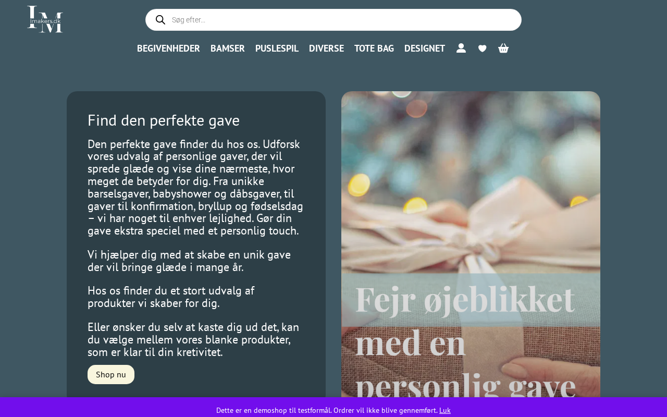The image size is (667, 417).
Task: Navigate to TOTE BAG
Action: tap(374, 48)
